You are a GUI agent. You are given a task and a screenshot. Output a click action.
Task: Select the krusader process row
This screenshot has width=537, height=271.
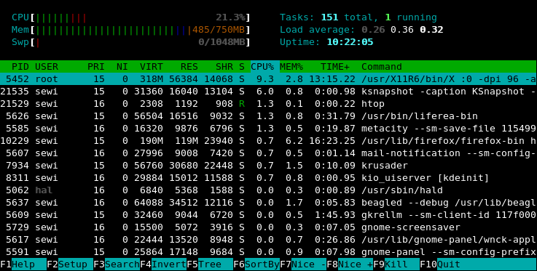tap(268, 166)
